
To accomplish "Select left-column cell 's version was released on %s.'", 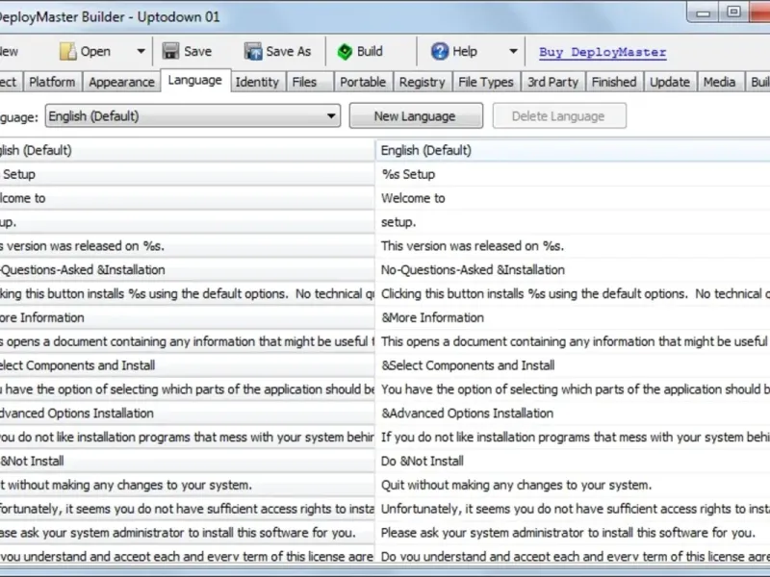I will [187, 246].
